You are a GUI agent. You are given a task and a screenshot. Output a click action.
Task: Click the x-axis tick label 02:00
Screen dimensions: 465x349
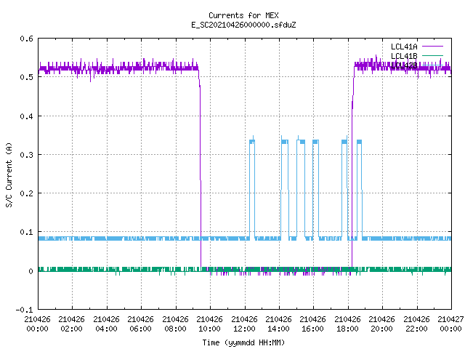coord(71,329)
